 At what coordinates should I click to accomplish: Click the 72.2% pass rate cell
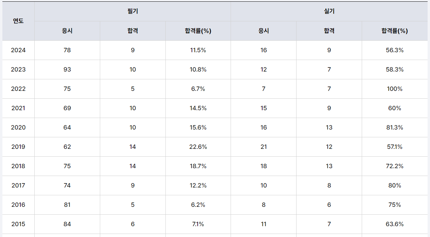coord(395,166)
